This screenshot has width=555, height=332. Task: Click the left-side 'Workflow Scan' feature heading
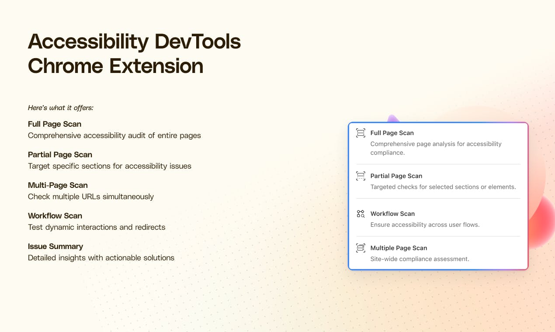(55, 216)
